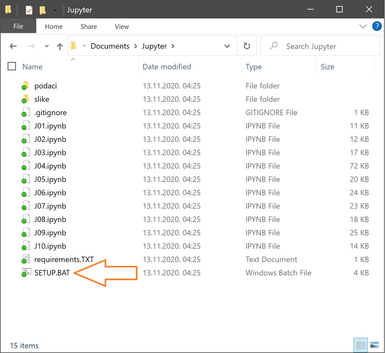Toggle the select all items checkbox
385x353 pixels.
tap(12, 66)
